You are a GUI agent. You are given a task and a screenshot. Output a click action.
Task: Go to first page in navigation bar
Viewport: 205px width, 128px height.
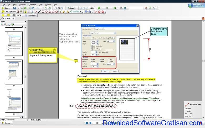click(x=87, y=123)
